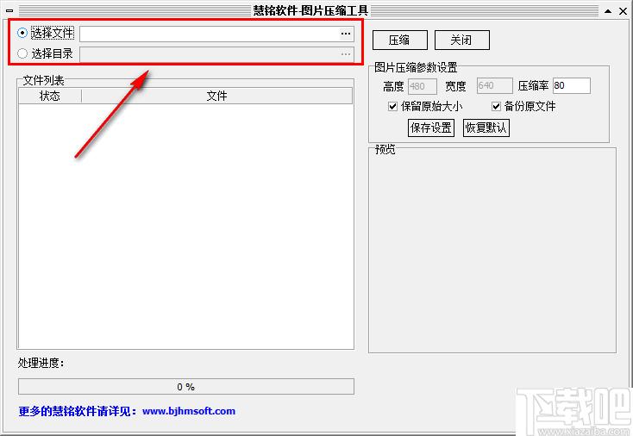Click the title bar roll-up arrow
This screenshot has width=633, height=436.
point(608,11)
